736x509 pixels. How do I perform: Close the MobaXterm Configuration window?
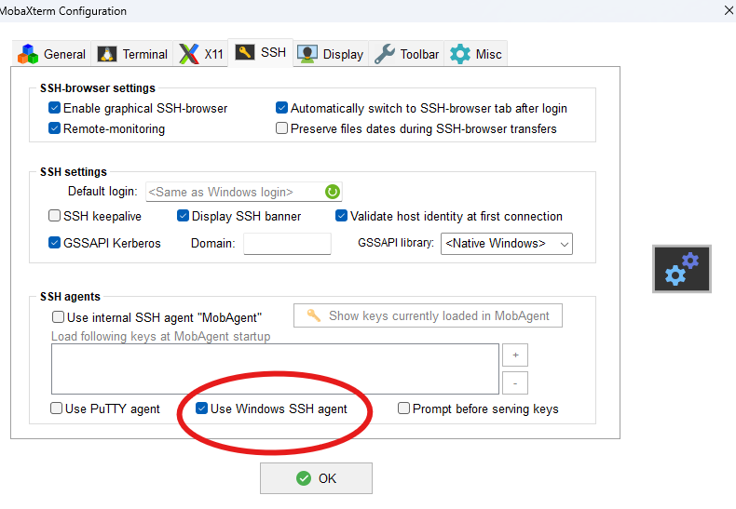pyautogui.click(x=729, y=10)
